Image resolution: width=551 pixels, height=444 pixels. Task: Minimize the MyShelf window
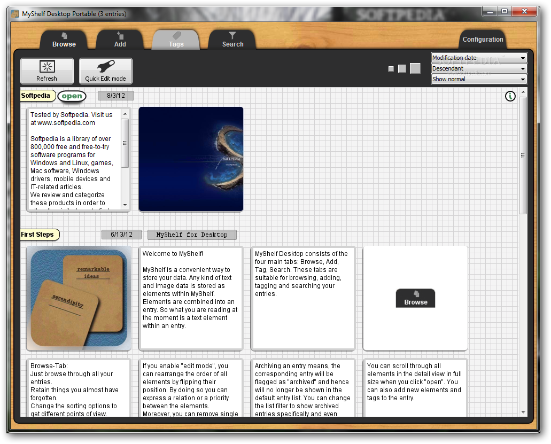pos(490,12)
